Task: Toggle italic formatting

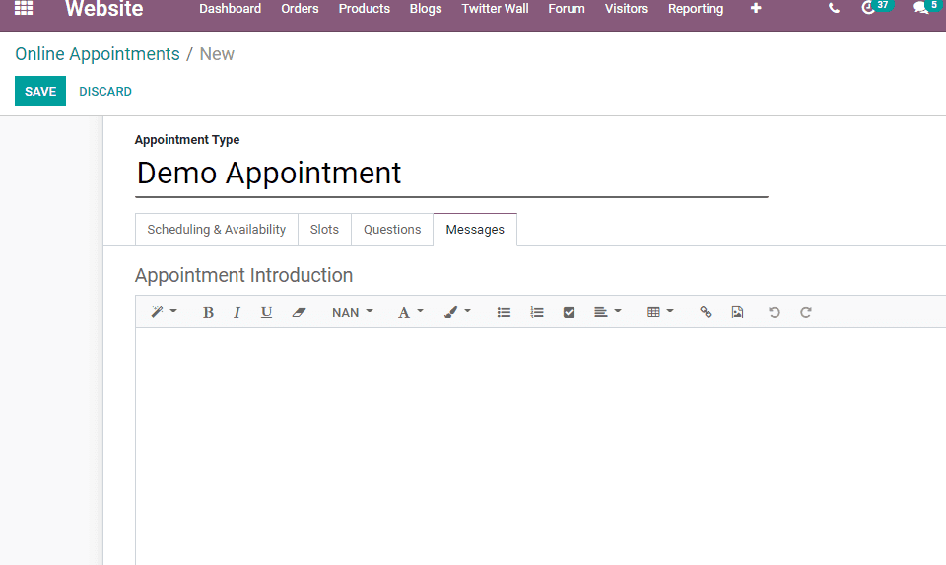Action: click(237, 312)
